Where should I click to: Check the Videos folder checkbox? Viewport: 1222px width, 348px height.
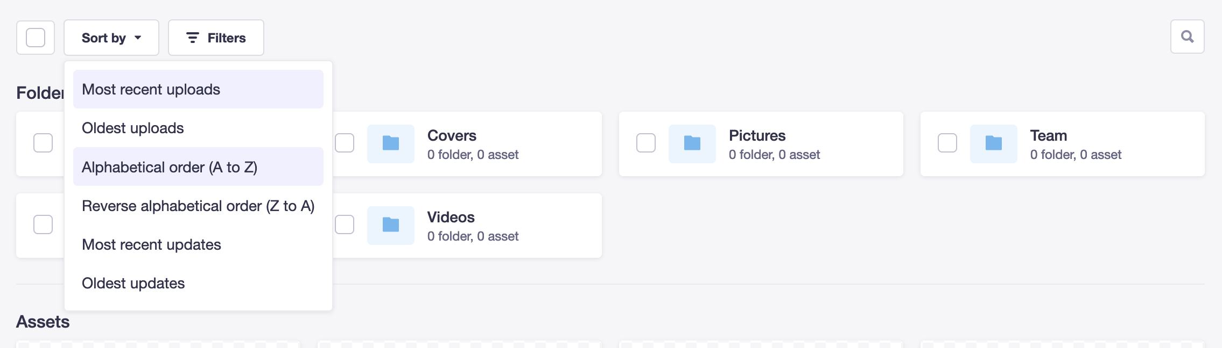[x=345, y=224]
